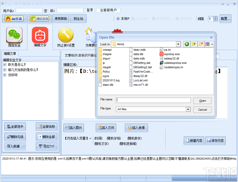Select UpdateApps.ini file
The image size is (238, 182).
(171, 67)
